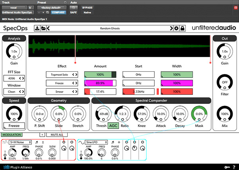Toggle the BYPASS button
Image resolution: width=239 pixels, height=170 pixels.
[87, 8]
